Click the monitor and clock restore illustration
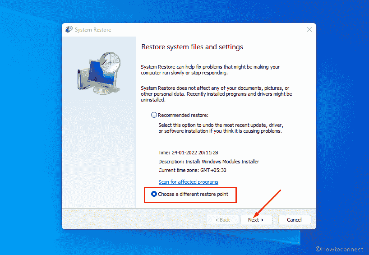This screenshot has width=369, height=255. pyautogui.click(x=99, y=73)
